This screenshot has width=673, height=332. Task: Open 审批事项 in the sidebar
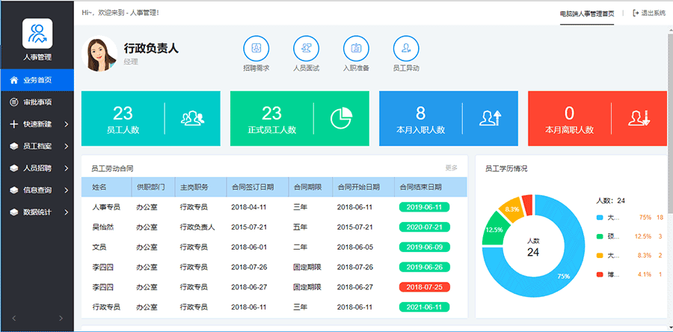37,102
